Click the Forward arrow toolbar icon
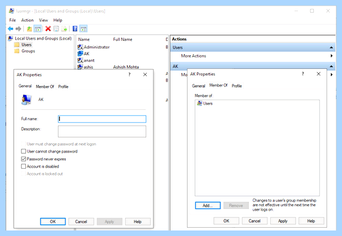This screenshot has height=236, width=342. (x=19, y=29)
